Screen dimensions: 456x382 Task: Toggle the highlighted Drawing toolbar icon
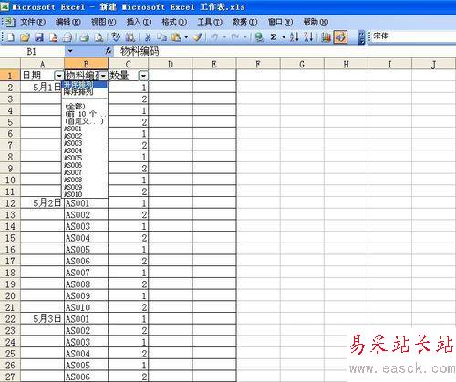340,37
